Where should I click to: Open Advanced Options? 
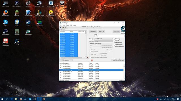[64, 80]
